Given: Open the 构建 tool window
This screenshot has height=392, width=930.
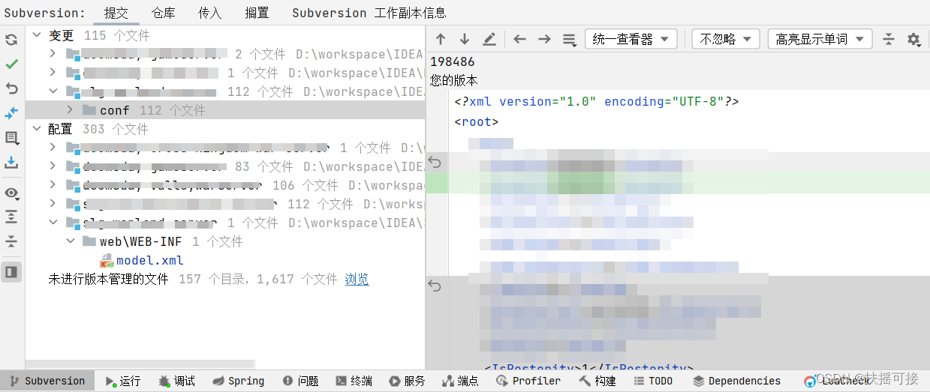Looking at the screenshot, I should (x=597, y=381).
